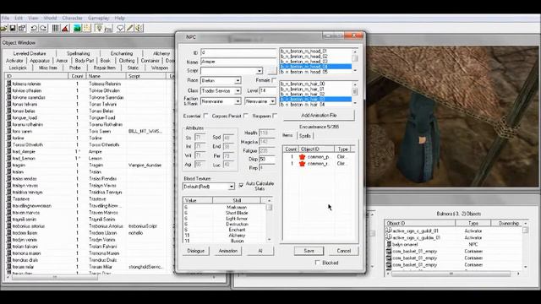Viewport: 541px width, 304px height.
Task: Click the head list scroll-down arrow
Action: click(x=355, y=71)
